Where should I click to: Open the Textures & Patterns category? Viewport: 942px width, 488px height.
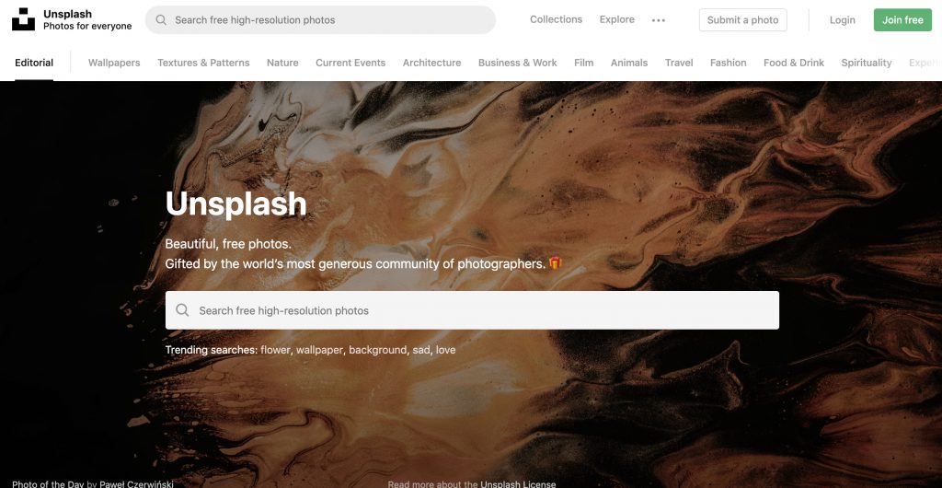pos(203,63)
